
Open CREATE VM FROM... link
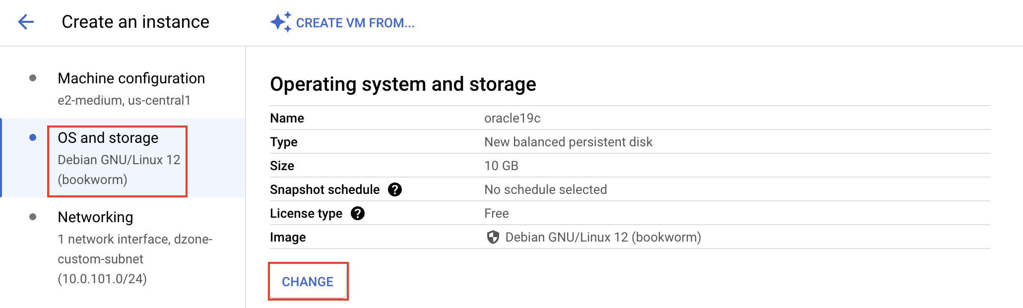[x=355, y=23]
